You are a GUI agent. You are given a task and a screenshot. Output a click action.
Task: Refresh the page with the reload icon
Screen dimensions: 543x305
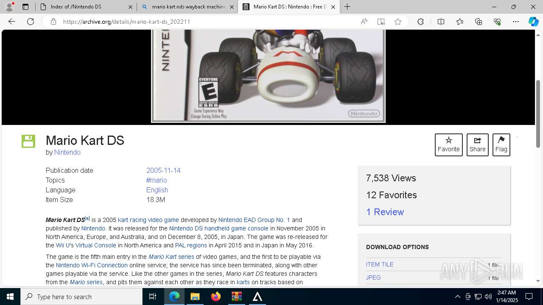[x=31, y=22]
